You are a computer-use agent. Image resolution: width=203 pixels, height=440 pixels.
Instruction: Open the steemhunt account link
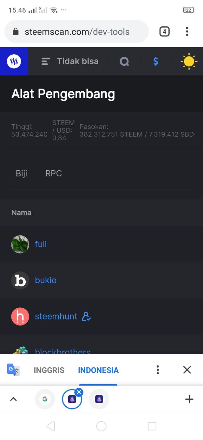click(x=56, y=316)
